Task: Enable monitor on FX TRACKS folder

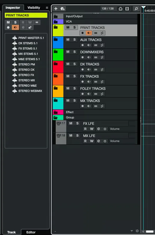Action: [89, 82]
